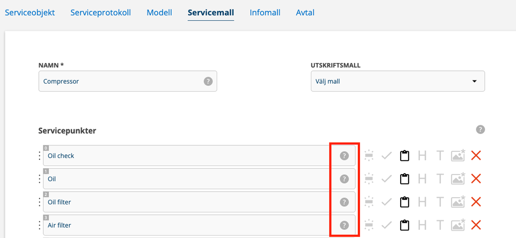Click into the Oil filter text field
516x238 pixels.
point(186,202)
